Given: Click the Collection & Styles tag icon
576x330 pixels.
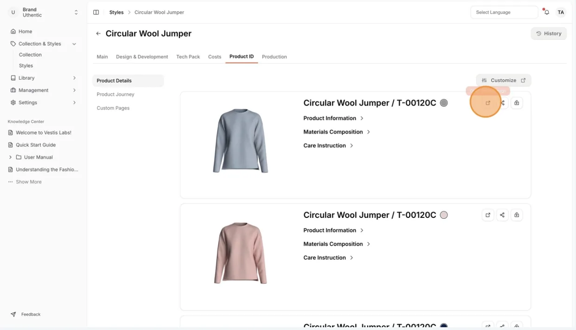Looking at the screenshot, I should tap(13, 44).
